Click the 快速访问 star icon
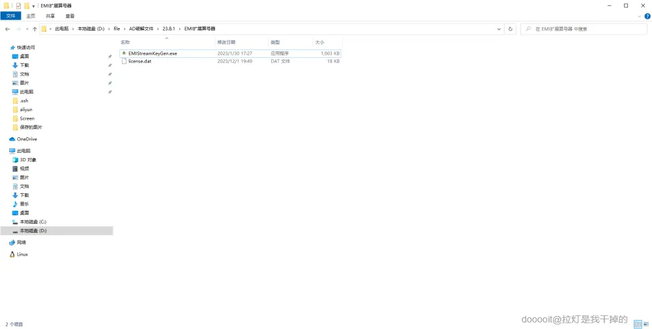The width and height of the screenshot is (652, 329). [x=12, y=47]
